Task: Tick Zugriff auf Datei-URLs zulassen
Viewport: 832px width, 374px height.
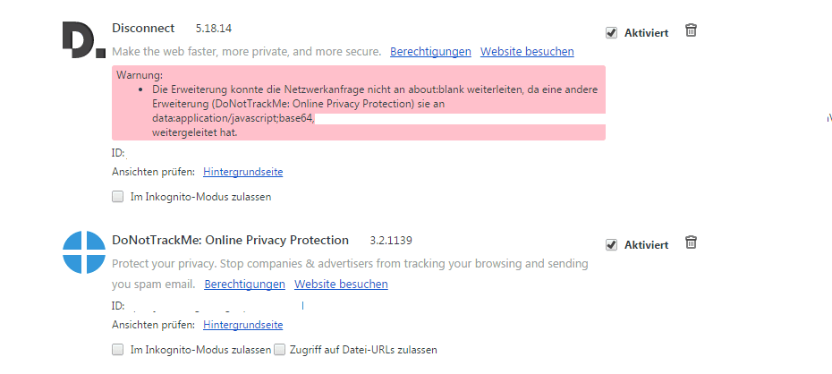Action: [280, 350]
